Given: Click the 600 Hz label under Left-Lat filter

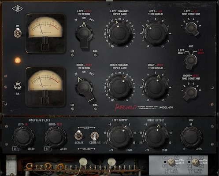Looking at the screenshot, I should coord(31,149).
